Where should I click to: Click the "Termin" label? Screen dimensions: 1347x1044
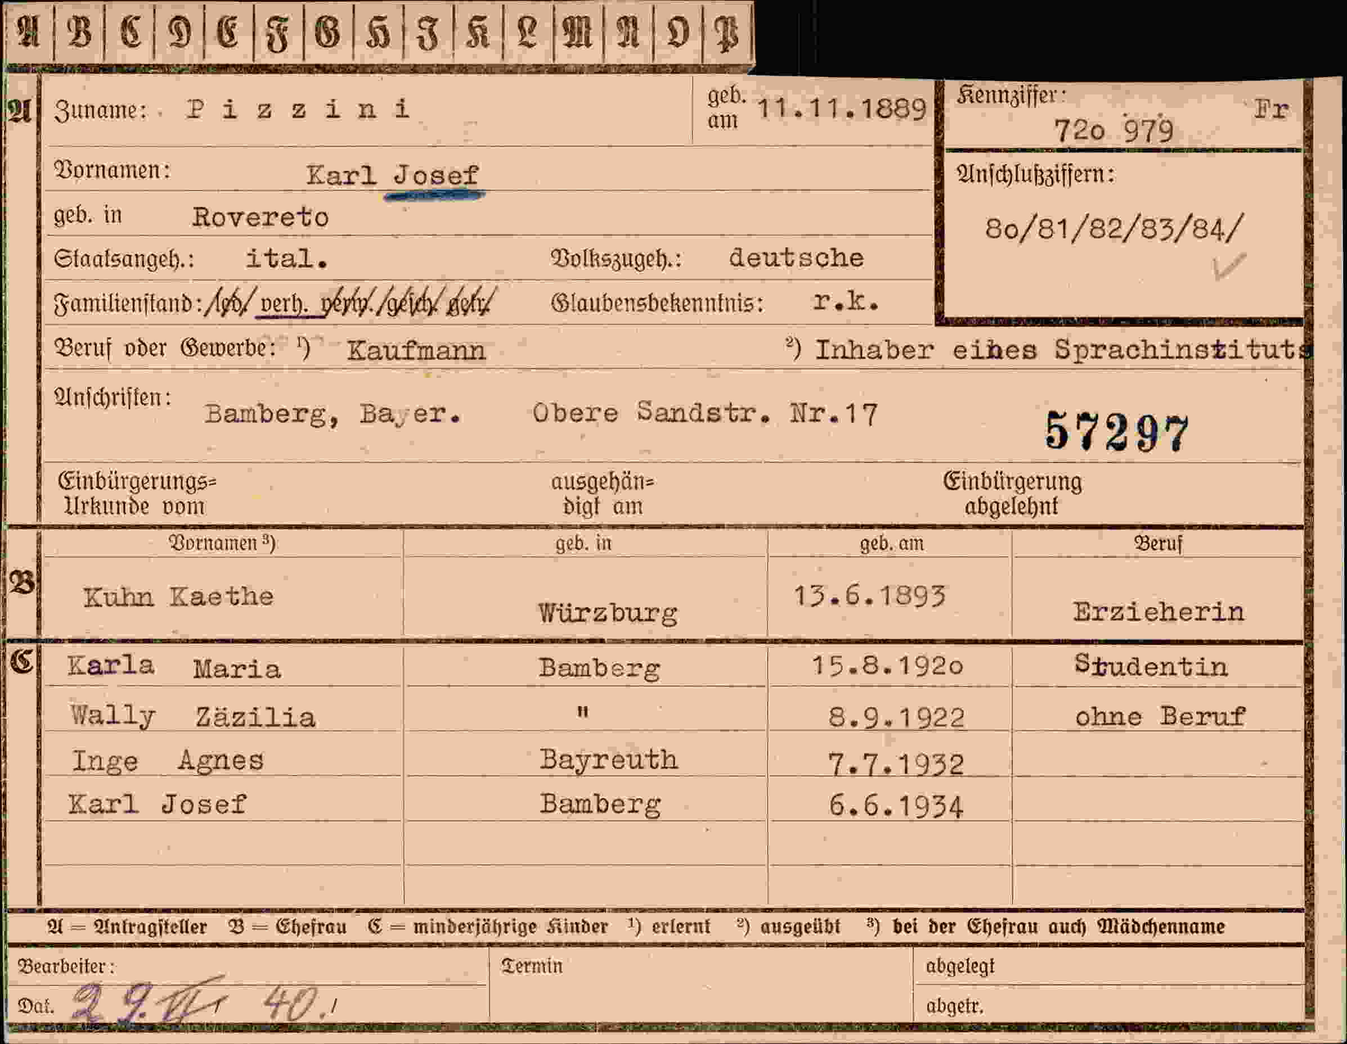(x=532, y=965)
